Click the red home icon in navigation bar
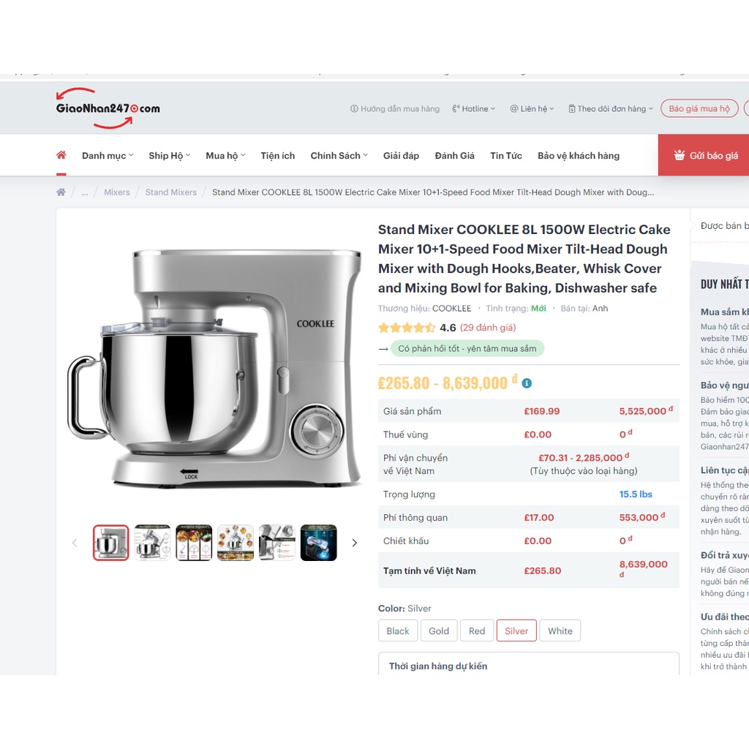Screen dimensions: 749x749 point(61,155)
